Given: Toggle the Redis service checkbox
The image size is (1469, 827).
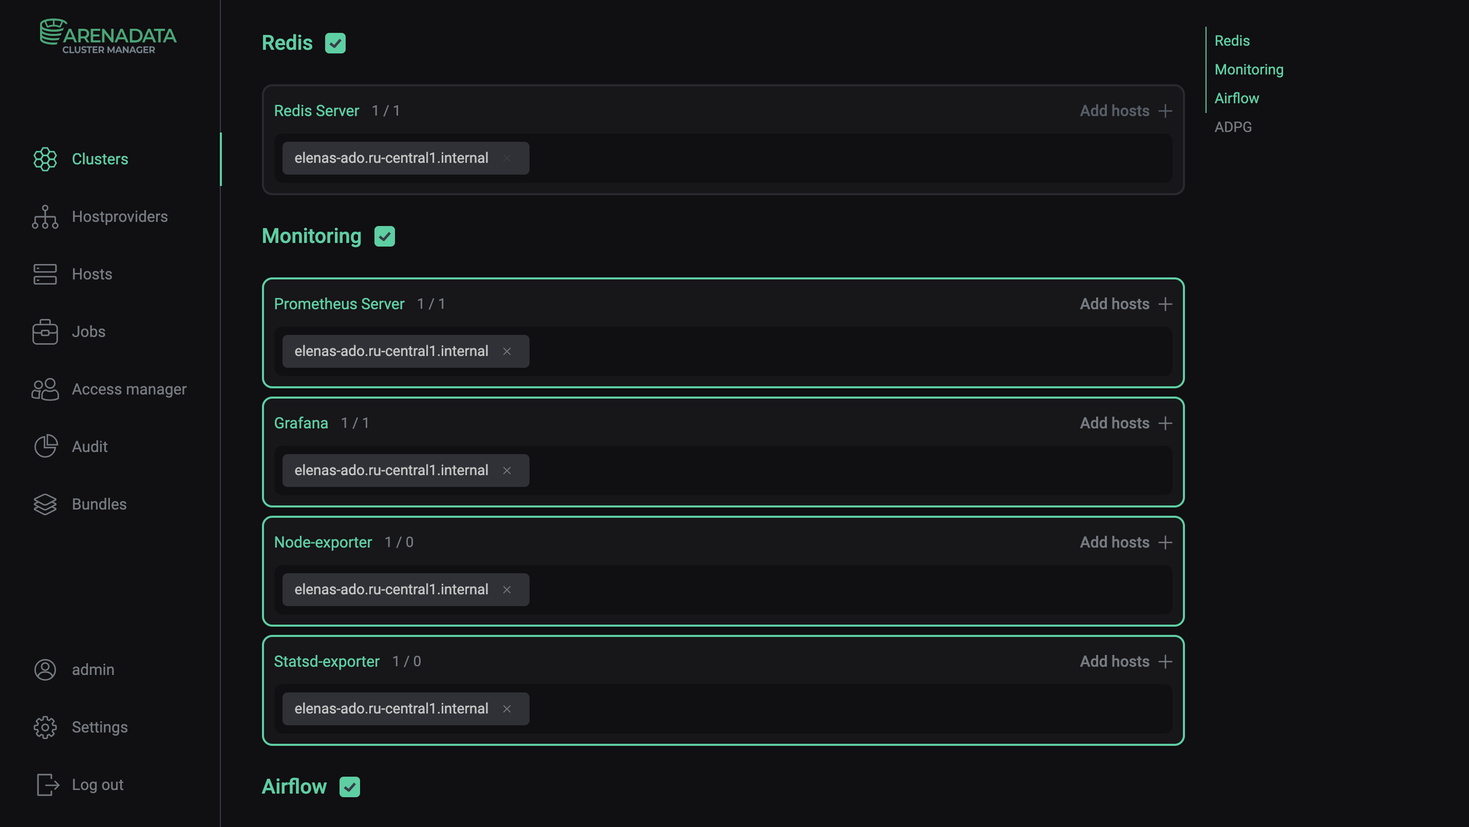Looking at the screenshot, I should pos(335,42).
